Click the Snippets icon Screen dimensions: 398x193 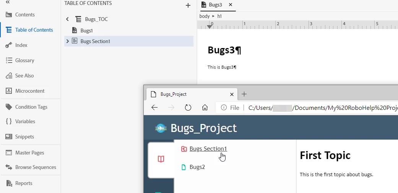coord(9,137)
